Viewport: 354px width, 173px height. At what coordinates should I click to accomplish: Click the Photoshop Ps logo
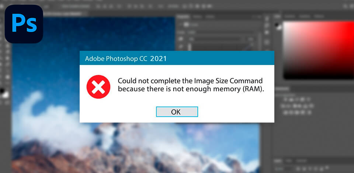click(24, 24)
